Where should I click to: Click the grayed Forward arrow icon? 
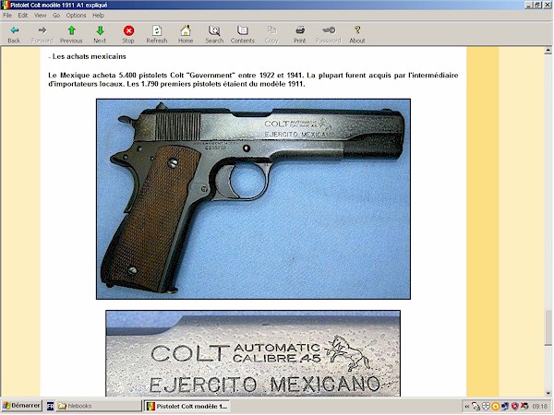click(x=42, y=30)
